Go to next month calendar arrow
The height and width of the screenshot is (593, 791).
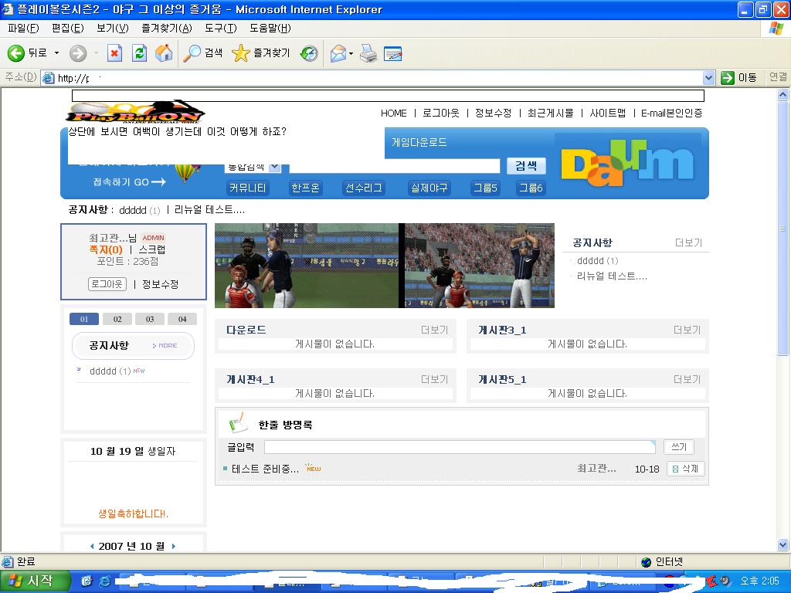pyautogui.click(x=173, y=546)
